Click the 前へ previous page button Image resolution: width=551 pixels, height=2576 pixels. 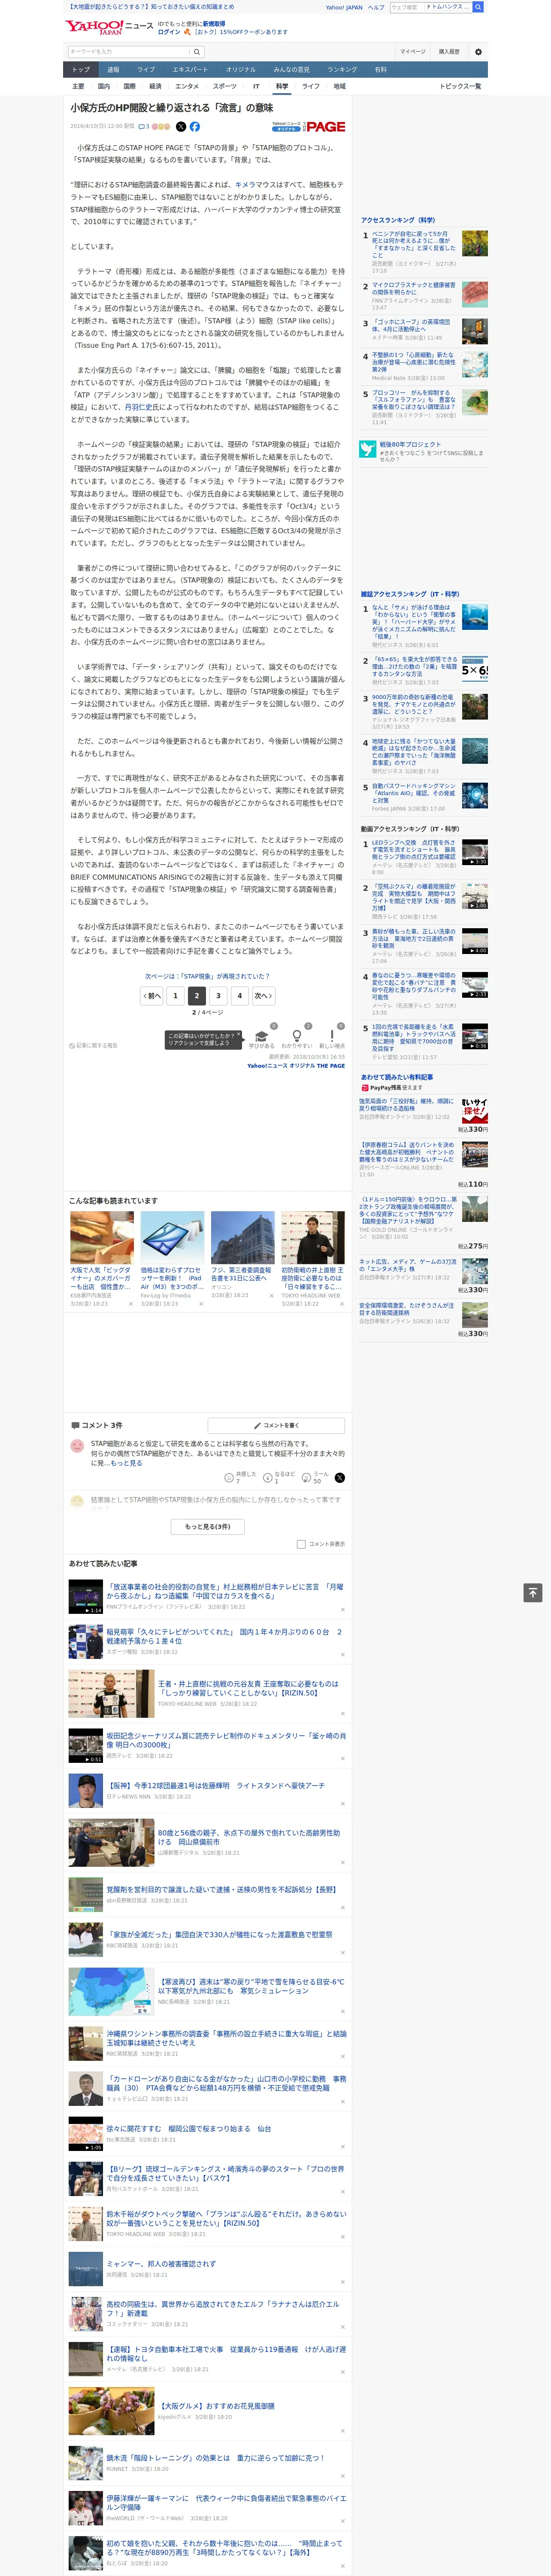152,995
